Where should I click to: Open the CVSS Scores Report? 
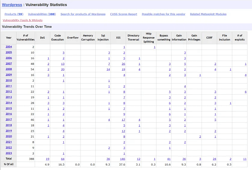(x=124, y=14)
